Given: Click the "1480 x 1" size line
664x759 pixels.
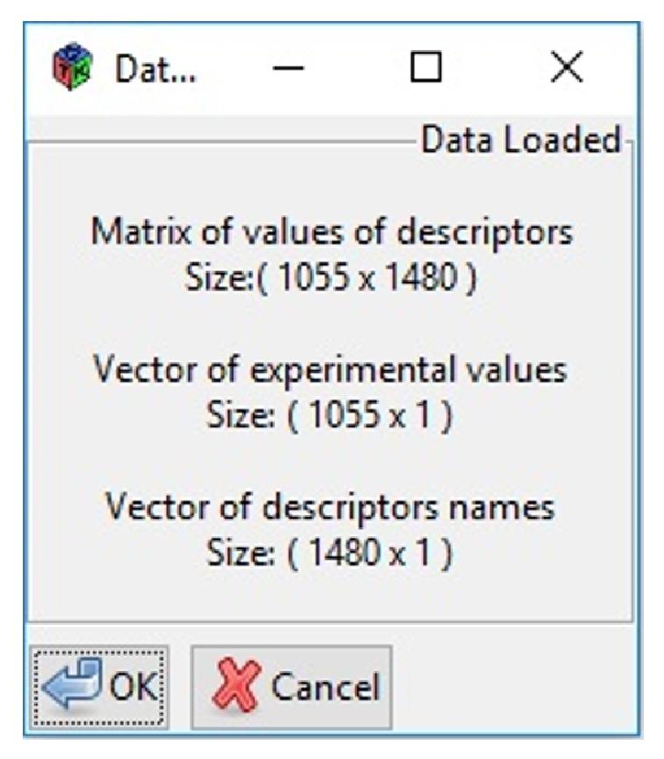Looking at the screenshot, I should [330, 554].
